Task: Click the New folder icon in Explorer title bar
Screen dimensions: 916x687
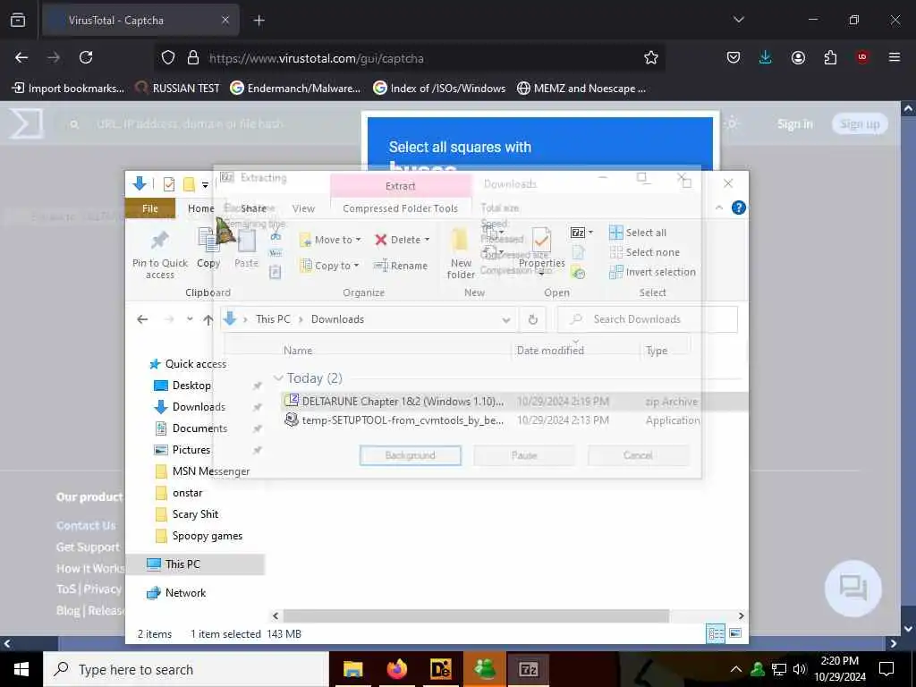Action: tap(189, 184)
